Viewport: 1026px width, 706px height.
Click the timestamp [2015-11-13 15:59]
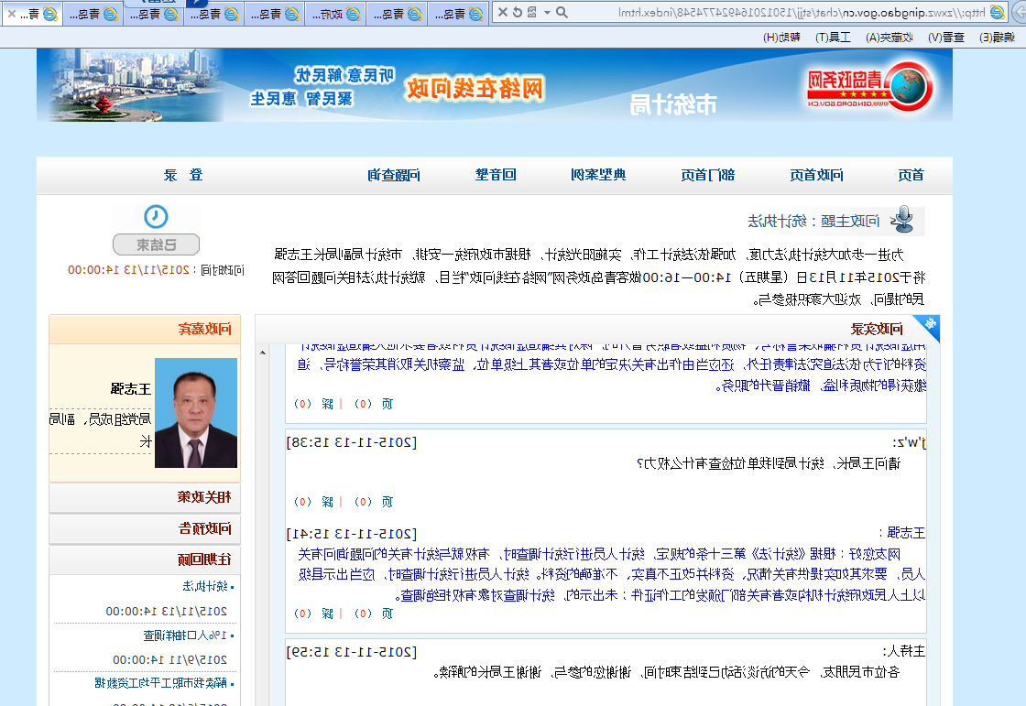point(352,652)
